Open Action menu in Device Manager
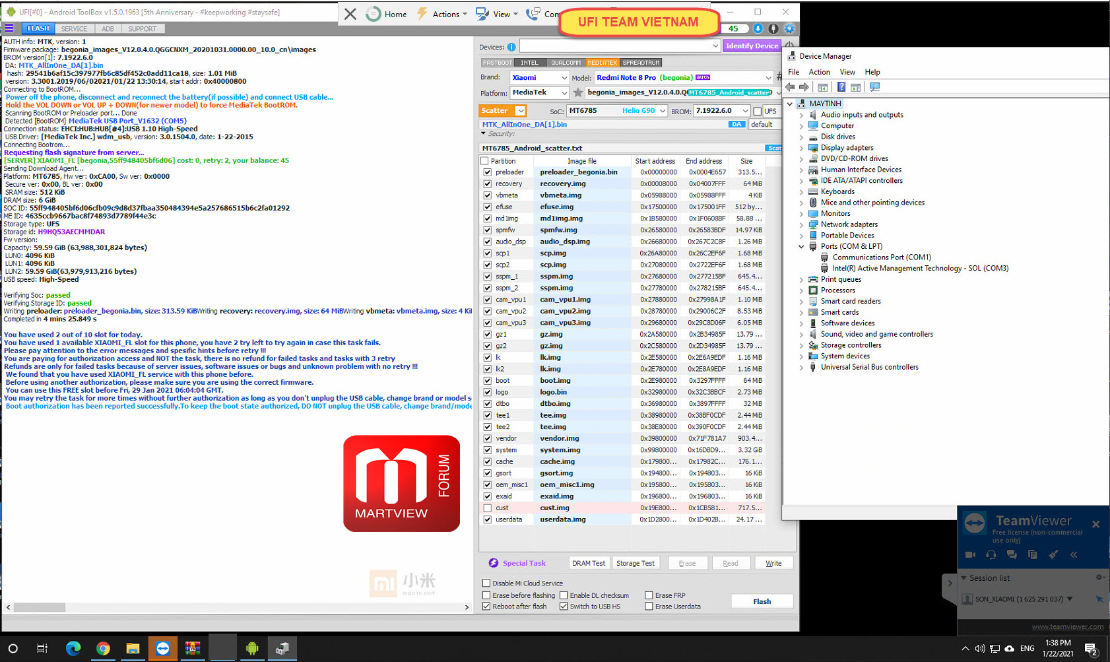Image resolution: width=1110 pixels, height=662 pixels. click(819, 72)
